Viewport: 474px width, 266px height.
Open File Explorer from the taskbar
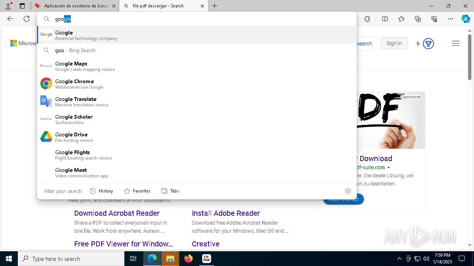point(170,259)
